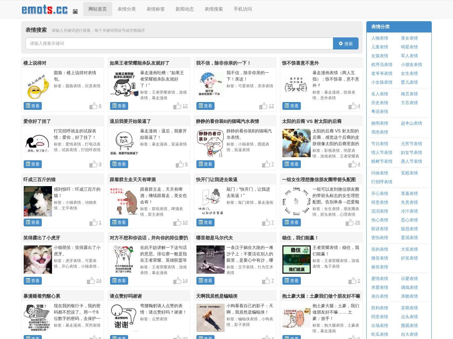Click the 太阳的后裔 game character thumbnail

click(296, 143)
